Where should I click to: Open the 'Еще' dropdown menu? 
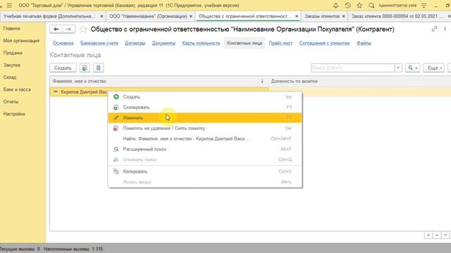point(434,68)
